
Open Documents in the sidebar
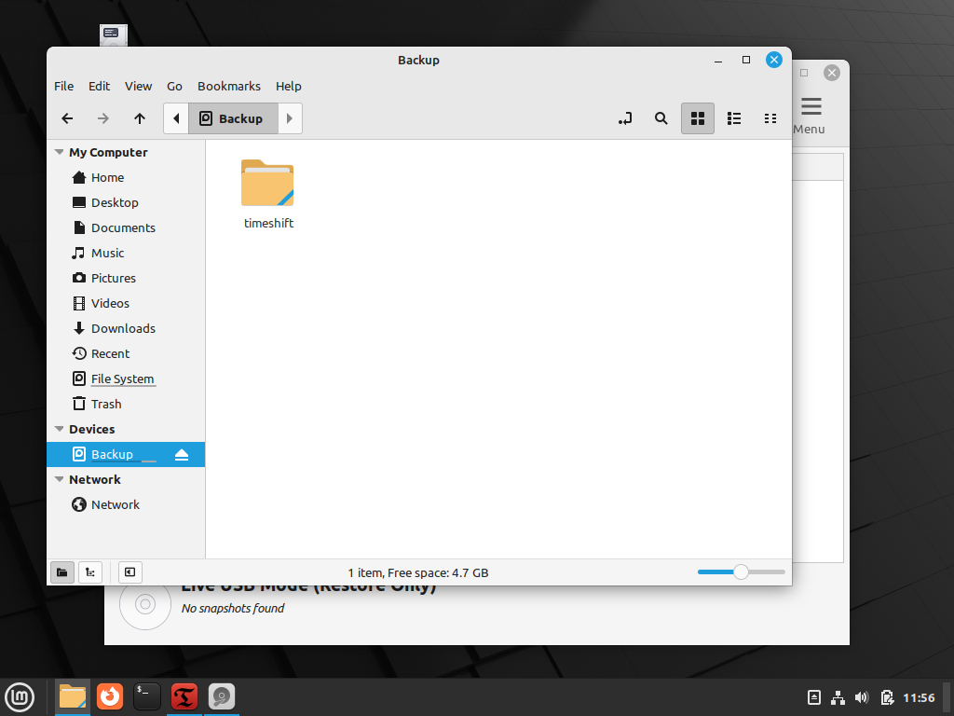click(x=126, y=227)
